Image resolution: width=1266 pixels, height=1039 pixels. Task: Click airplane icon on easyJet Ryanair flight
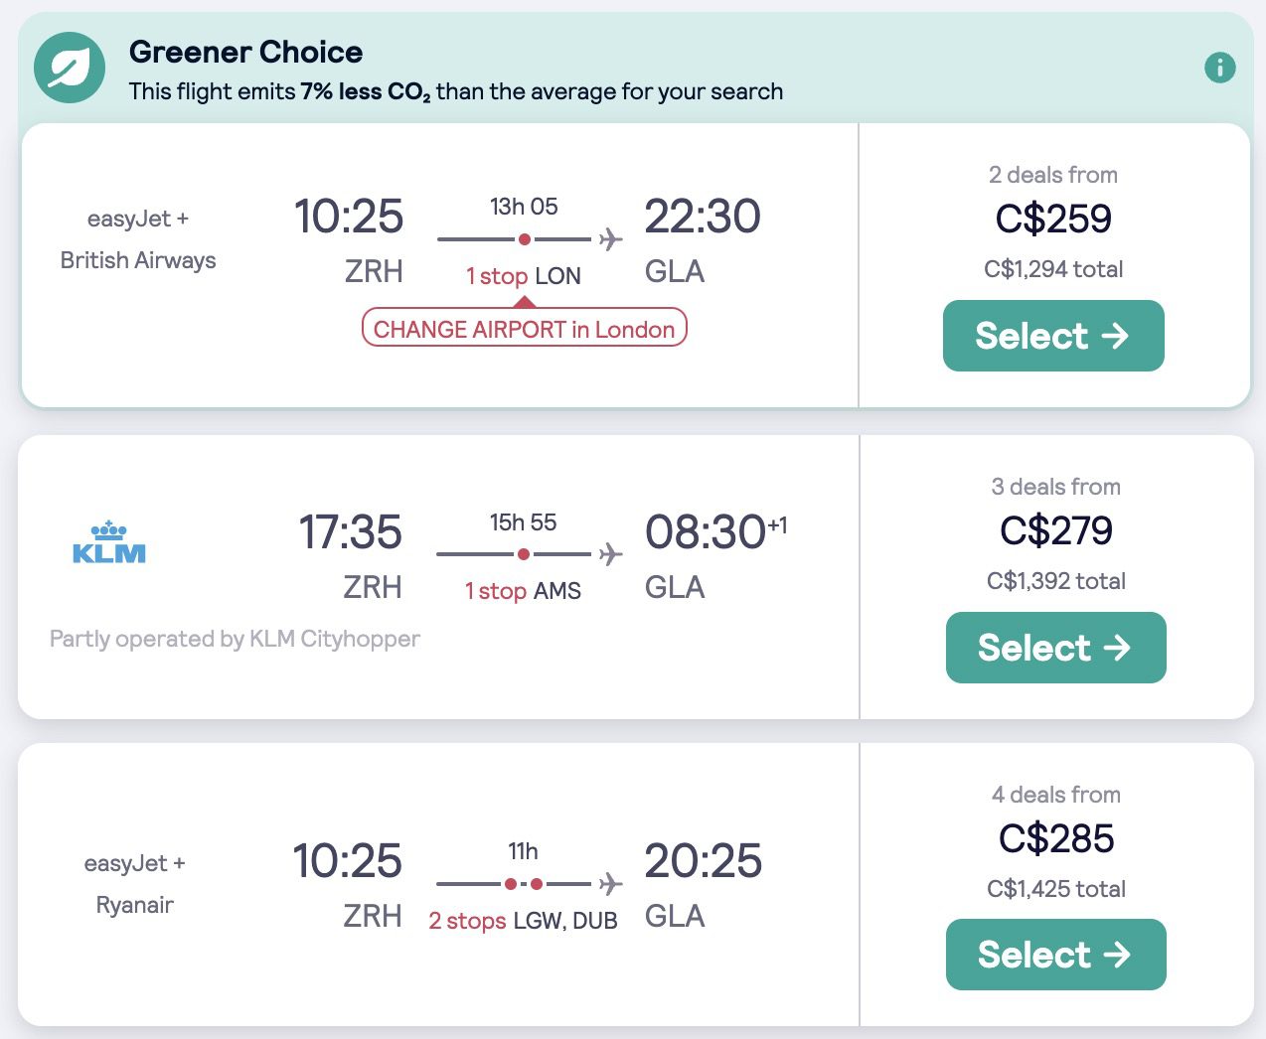point(610,883)
